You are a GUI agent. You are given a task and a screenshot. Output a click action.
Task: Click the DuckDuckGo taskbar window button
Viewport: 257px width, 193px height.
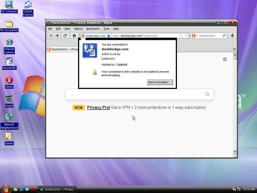click(57, 189)
